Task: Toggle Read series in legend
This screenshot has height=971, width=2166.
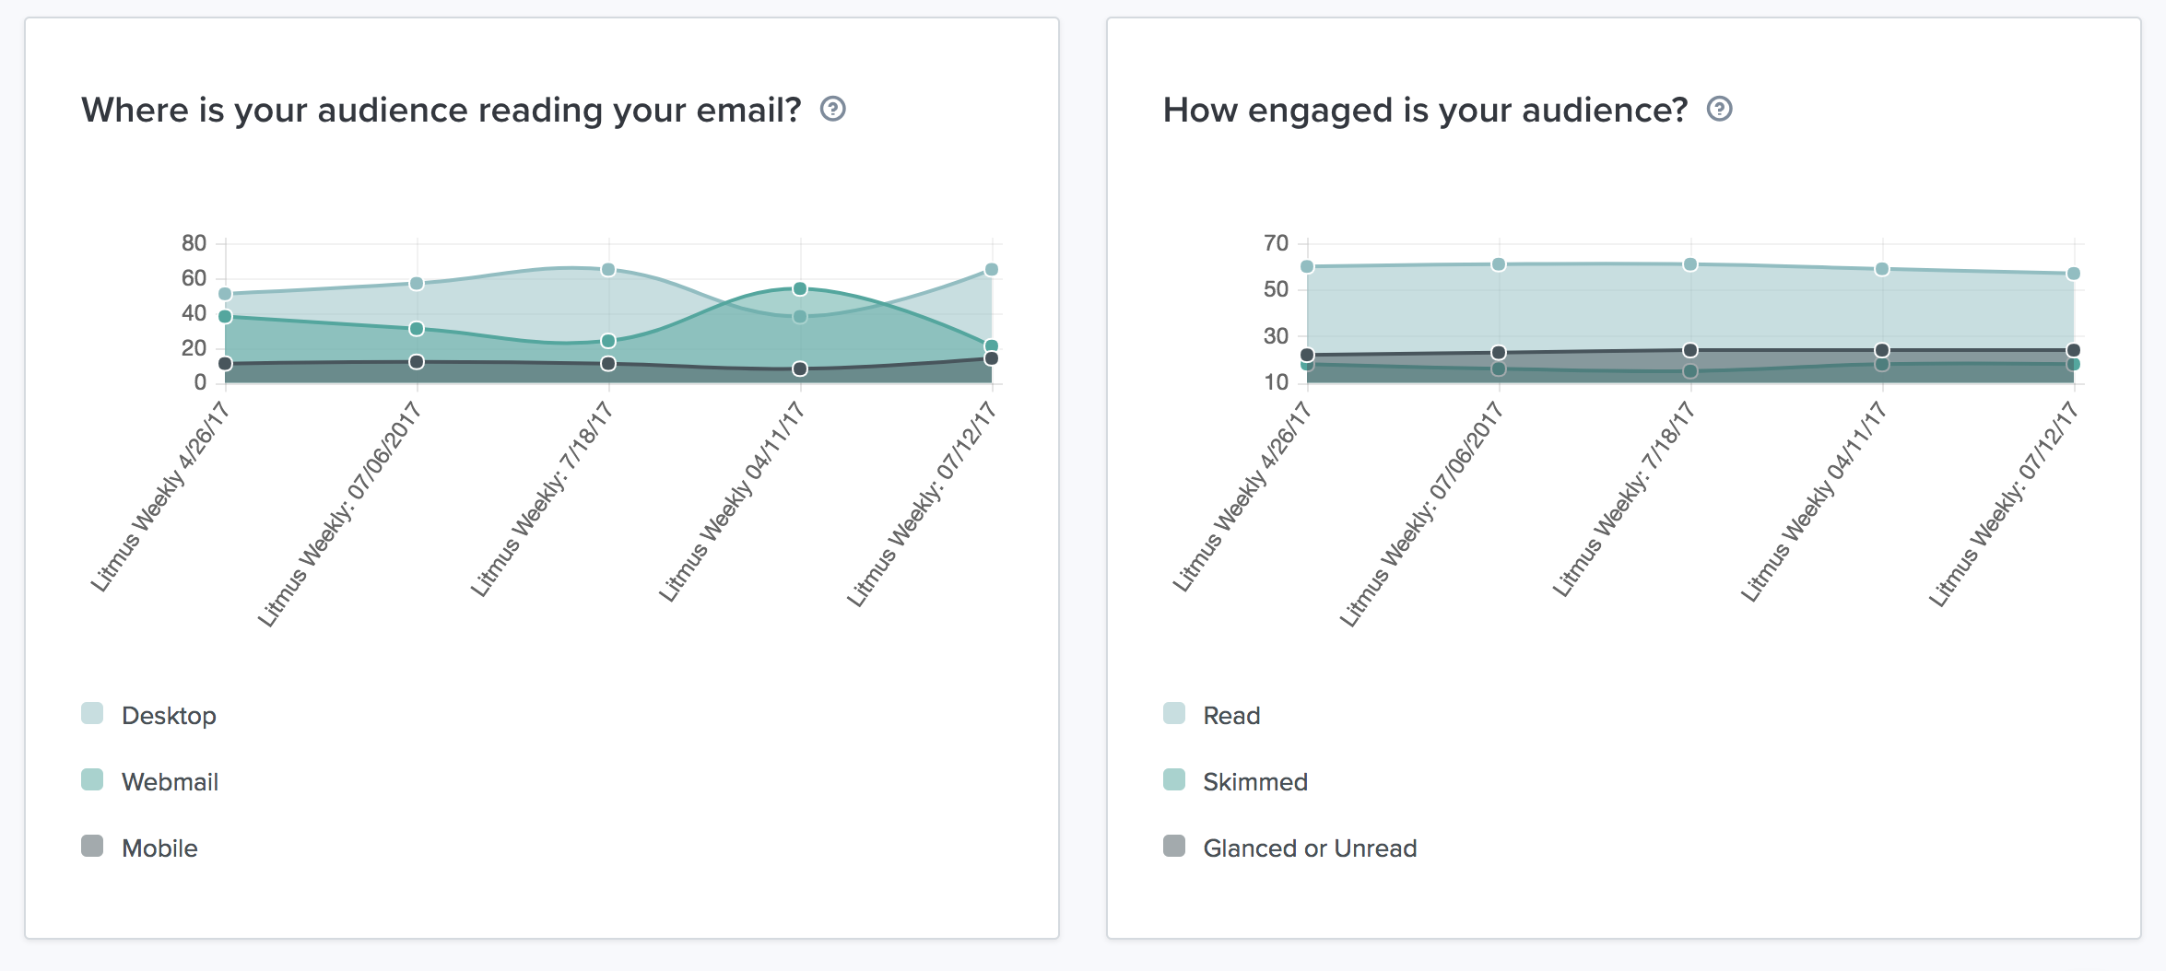Action: coord(1231,716)
